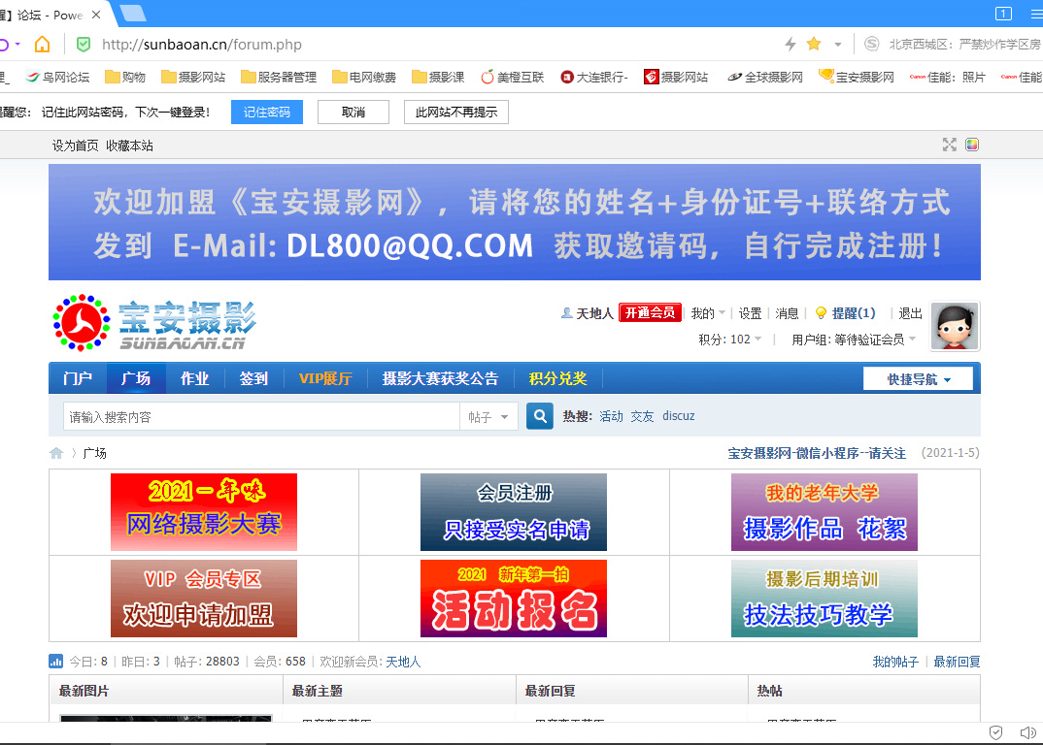Expand the 积分: 102 dropdown
Image resolution: width=1043 pixels, height=745 pixels.
pos(729,340)
